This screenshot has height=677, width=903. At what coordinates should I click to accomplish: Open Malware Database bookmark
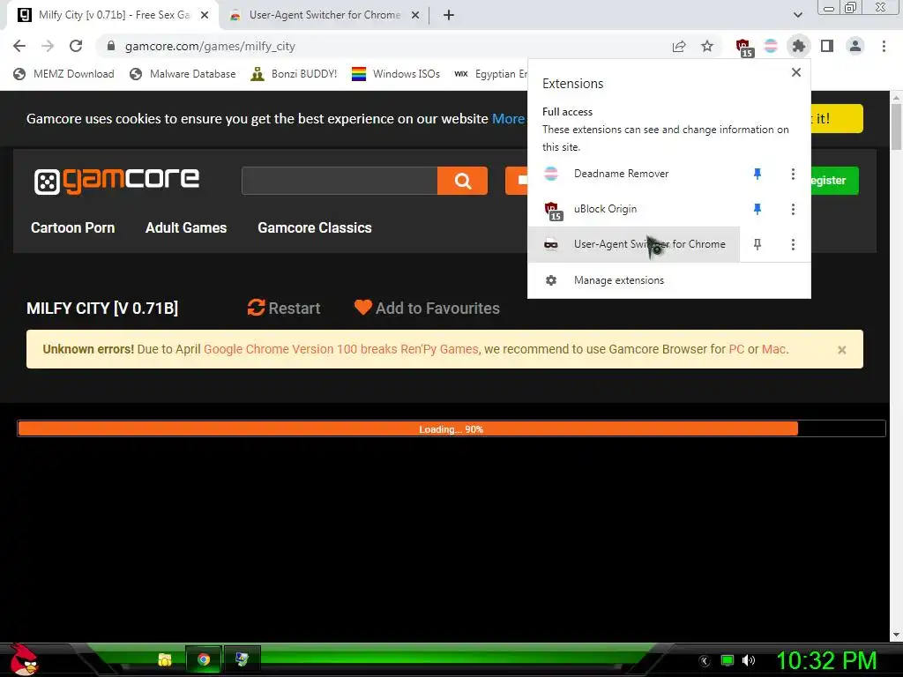183,74
